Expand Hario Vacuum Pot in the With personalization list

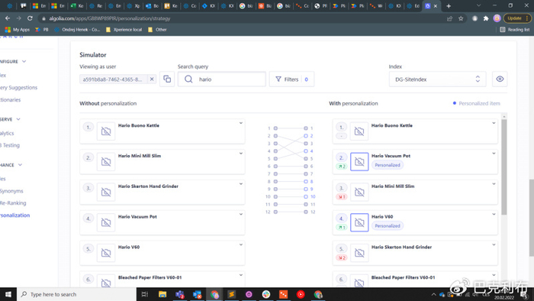(x=494, y=154)
